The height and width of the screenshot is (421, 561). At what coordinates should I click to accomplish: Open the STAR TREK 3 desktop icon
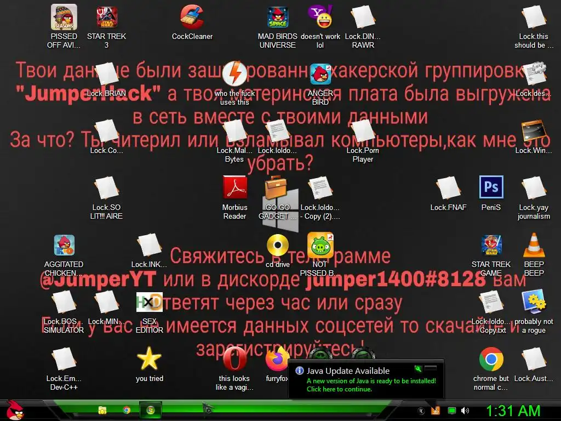107,17
